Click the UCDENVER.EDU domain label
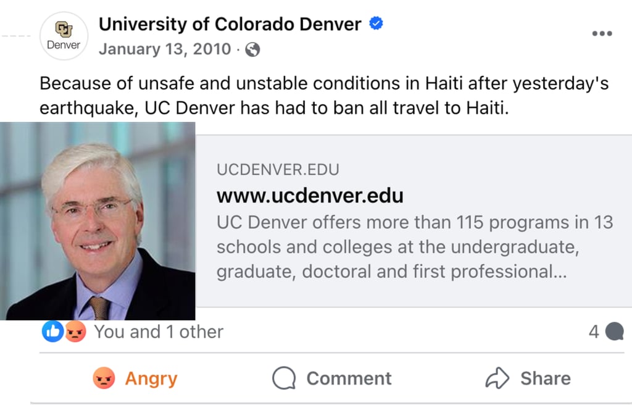 tap(278, 170)
